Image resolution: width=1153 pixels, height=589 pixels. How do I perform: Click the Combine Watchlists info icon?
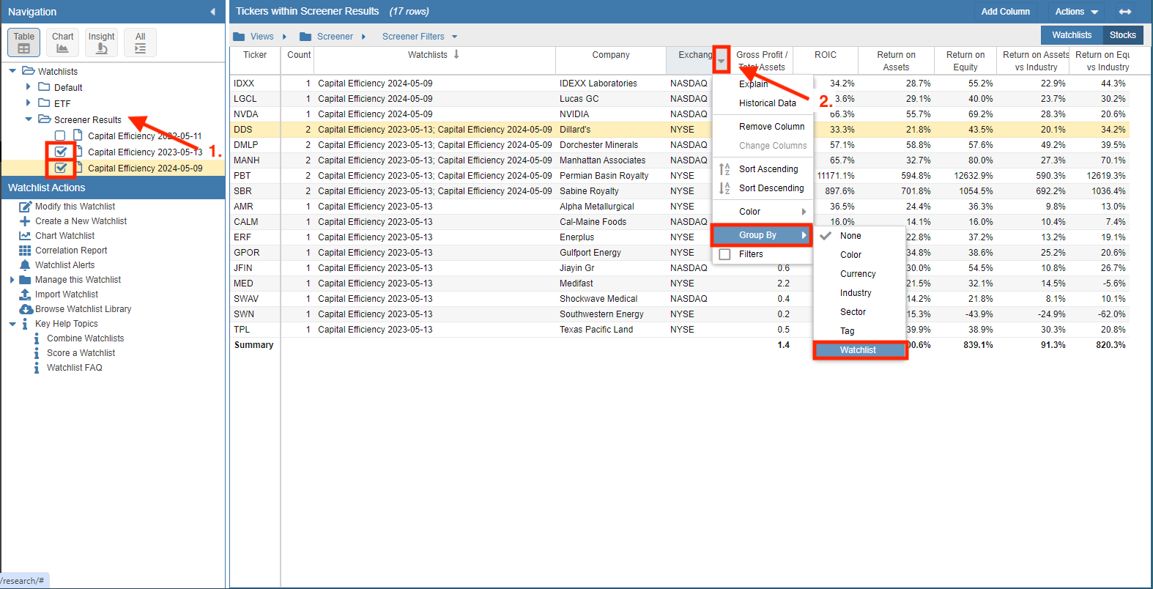click(37, 338)
